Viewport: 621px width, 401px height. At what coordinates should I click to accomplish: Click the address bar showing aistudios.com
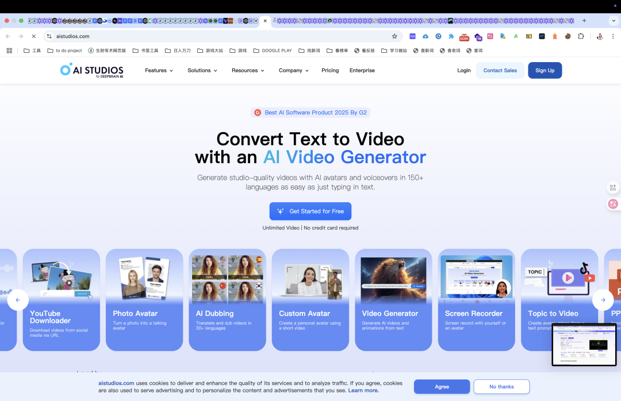click(222, 36)
